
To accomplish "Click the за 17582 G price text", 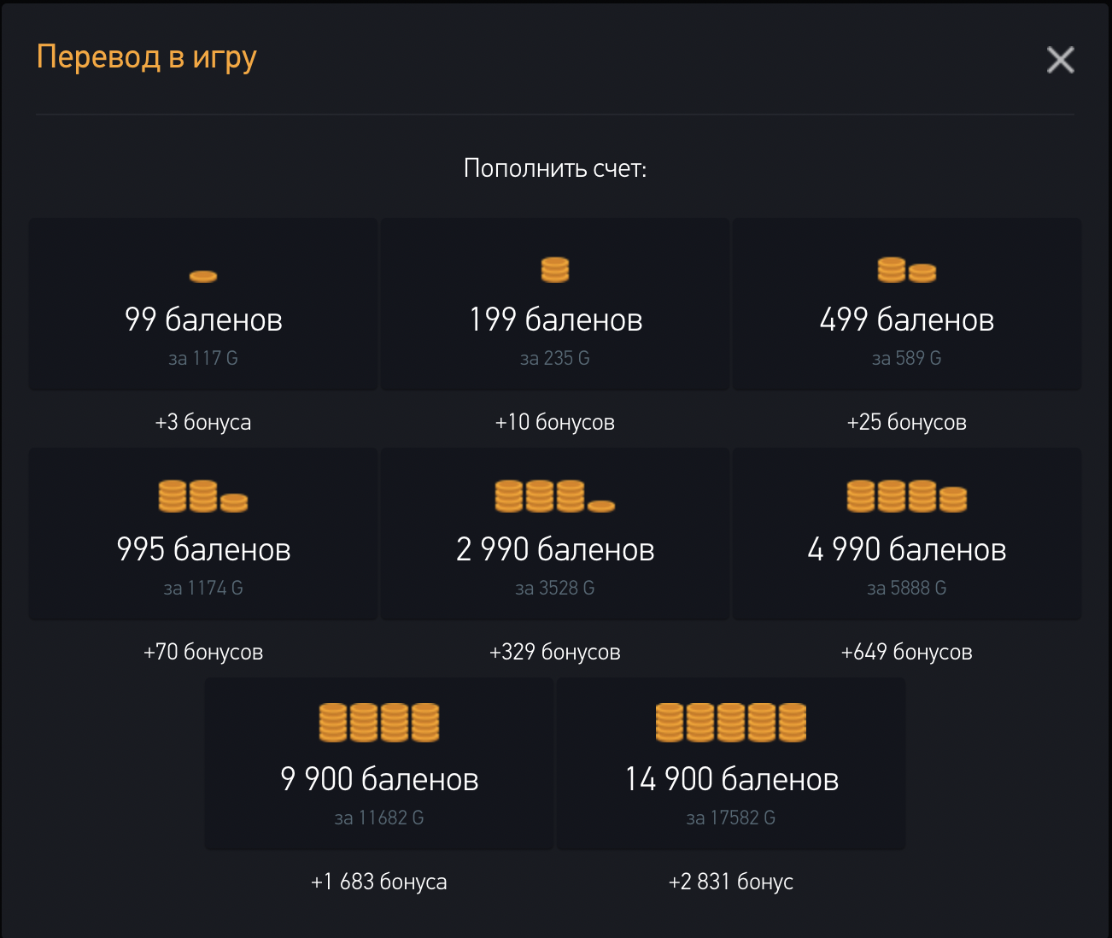I will point(731,818).
